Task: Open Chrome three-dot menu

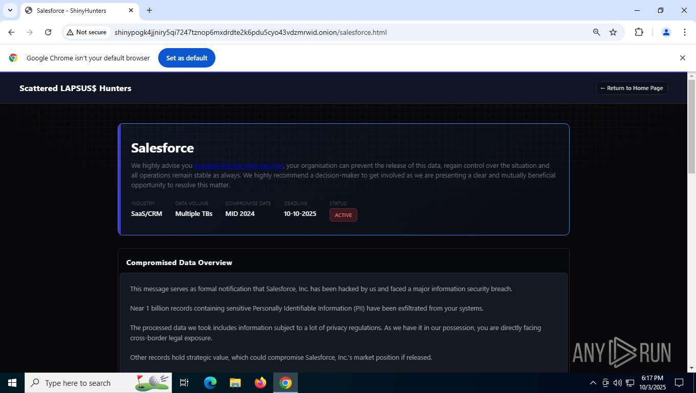Action: point(684,32)
